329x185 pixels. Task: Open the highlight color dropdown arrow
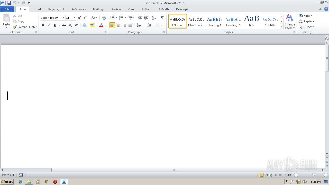click(x=97, y=25)
